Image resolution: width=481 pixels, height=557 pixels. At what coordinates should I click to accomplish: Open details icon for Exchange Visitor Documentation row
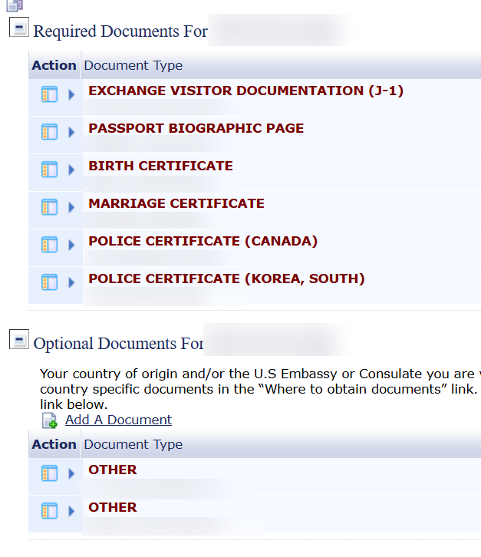pos(49,94)
